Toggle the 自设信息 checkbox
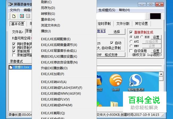The image size is (173, 119). [x=131, y=51]
